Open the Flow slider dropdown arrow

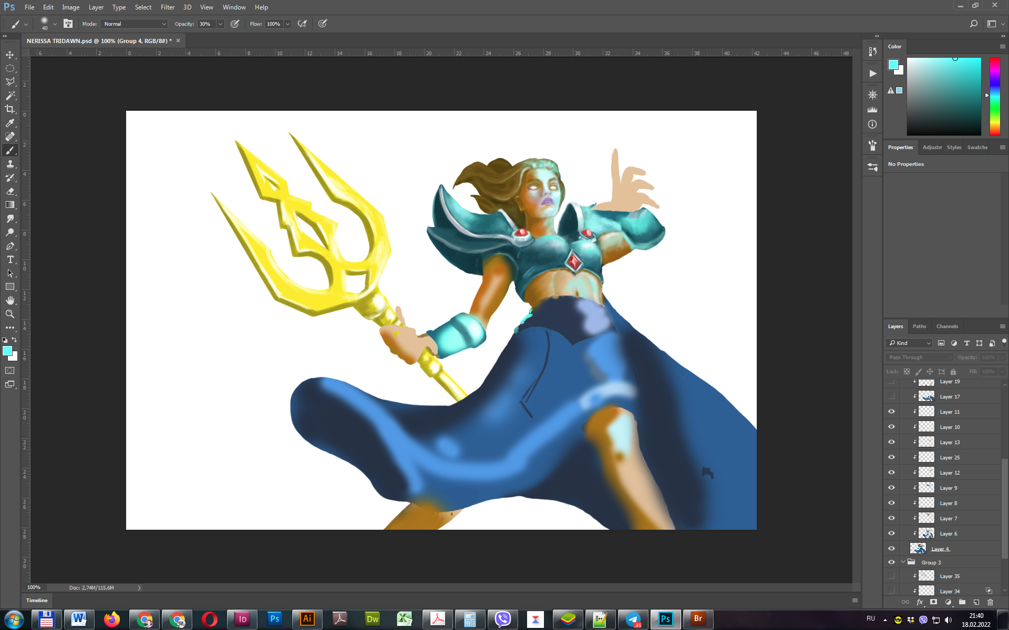[x=288, y=24]
